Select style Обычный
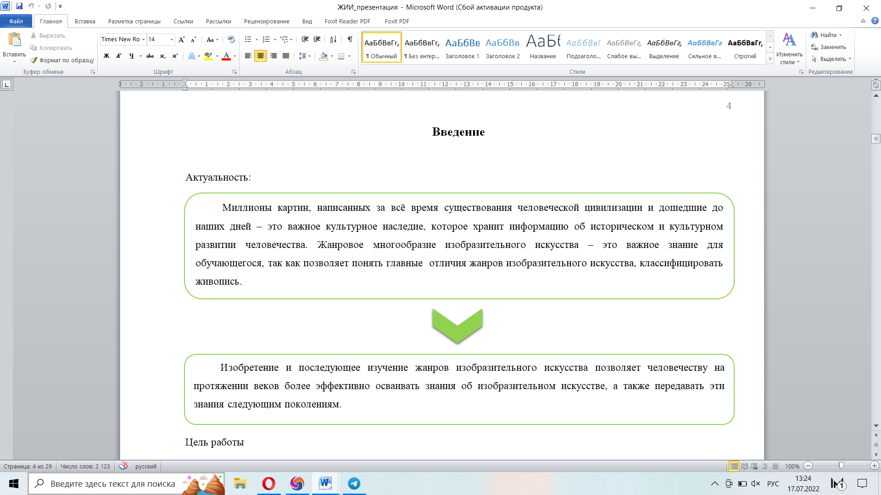 (381, 47)
